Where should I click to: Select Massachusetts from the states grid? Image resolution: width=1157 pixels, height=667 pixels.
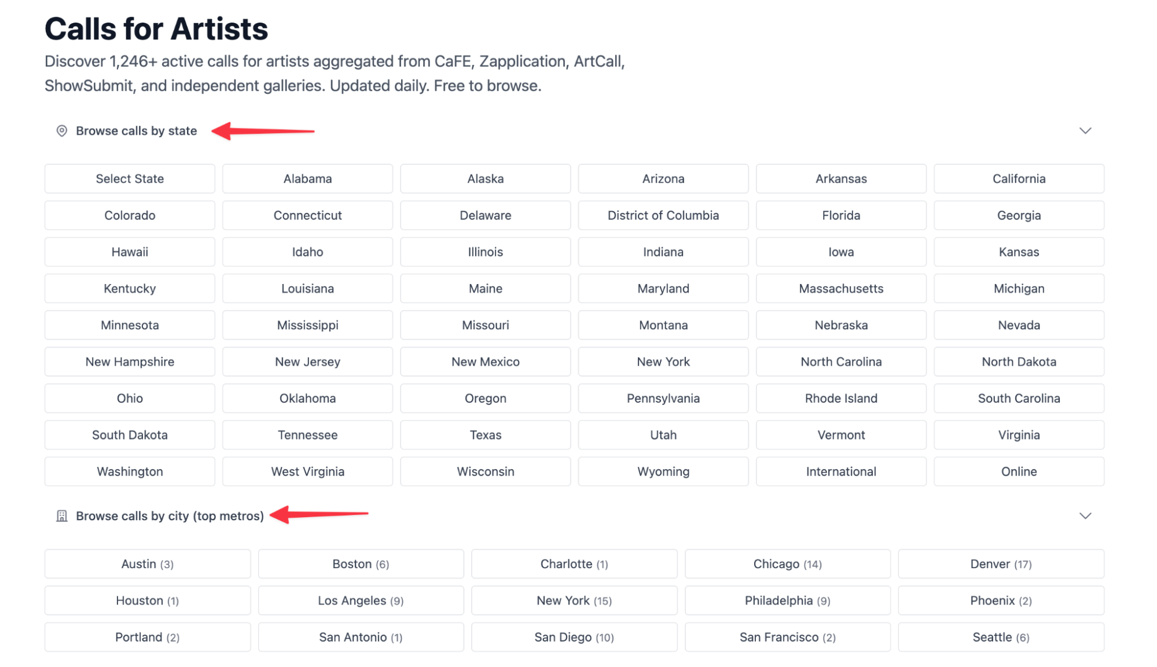pyautogui.click(x=840, y=289)
